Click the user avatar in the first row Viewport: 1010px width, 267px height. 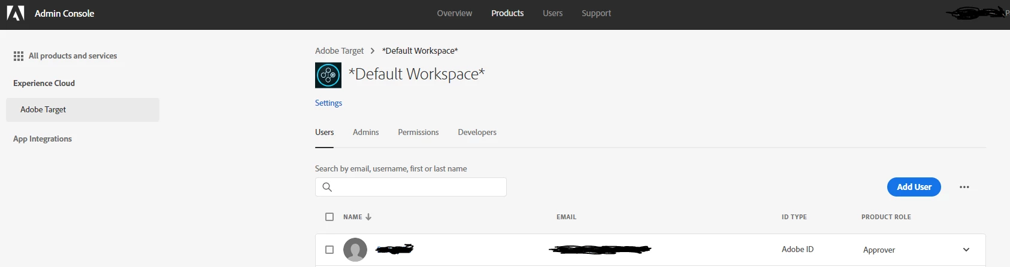point(355,250)
